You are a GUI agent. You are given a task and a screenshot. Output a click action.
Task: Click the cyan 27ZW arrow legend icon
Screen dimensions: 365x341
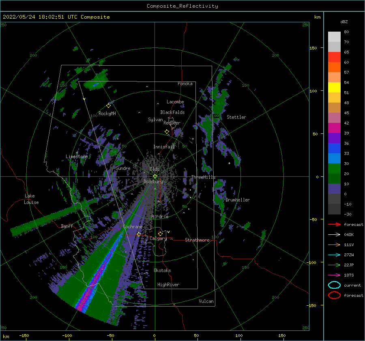point(334,255)
